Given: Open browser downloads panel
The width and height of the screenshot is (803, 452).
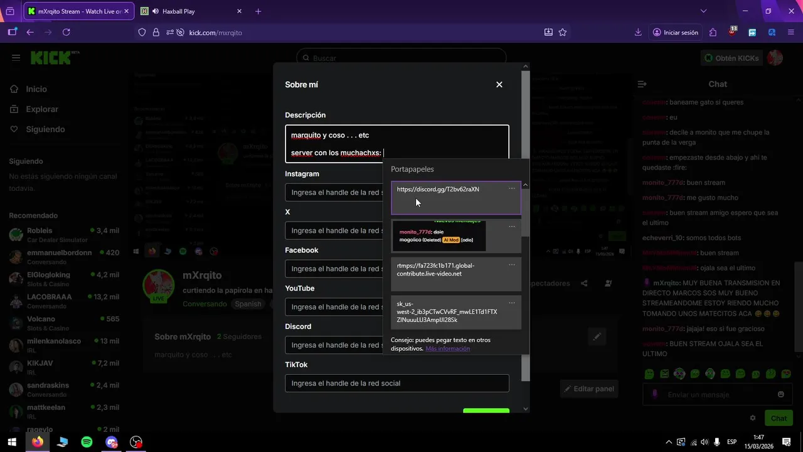Looking at the screenshot, I should [638, 32].
